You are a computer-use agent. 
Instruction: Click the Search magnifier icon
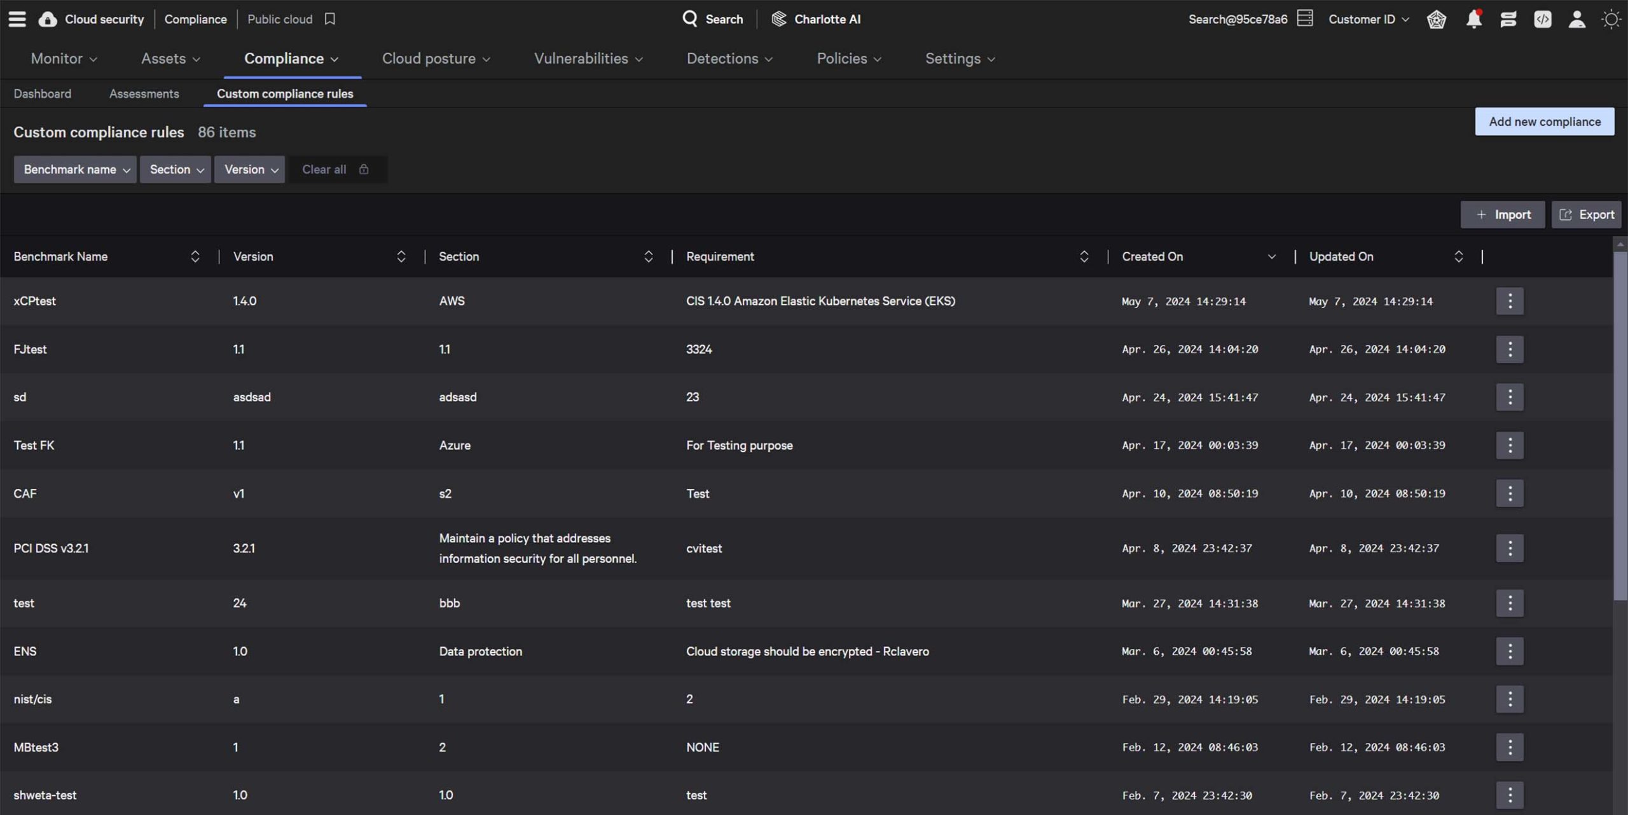click(690, 18)
